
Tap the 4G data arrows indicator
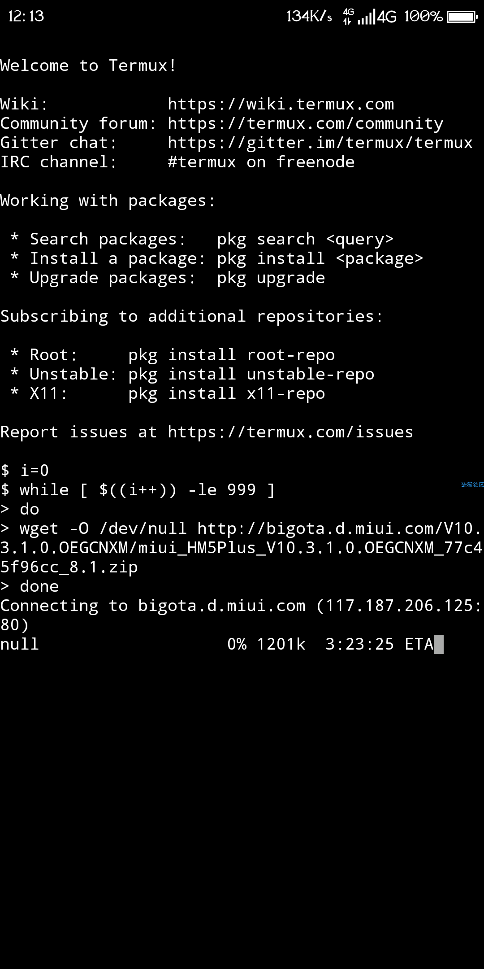coord(348,17)
